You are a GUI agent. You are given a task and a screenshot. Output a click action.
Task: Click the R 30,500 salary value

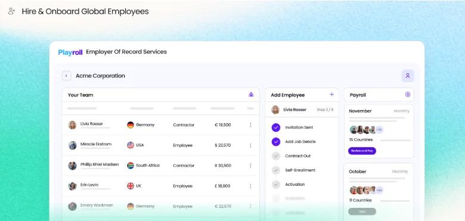223,166
